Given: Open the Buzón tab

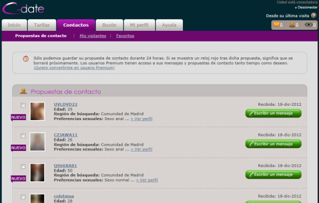Looking at the screenshot, I should 109,25.
